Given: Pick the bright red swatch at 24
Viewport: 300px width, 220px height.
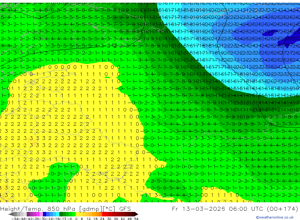Looking at the screenshot, I should (x=103, y=214).
